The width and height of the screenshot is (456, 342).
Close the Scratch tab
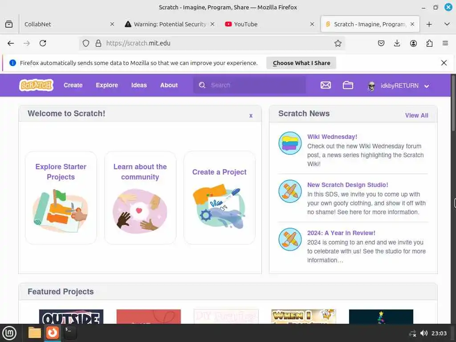coord(412,24)
